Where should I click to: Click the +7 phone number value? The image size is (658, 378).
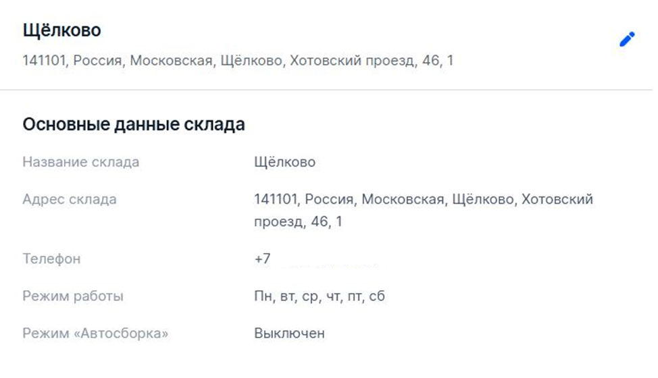(263, 259)
